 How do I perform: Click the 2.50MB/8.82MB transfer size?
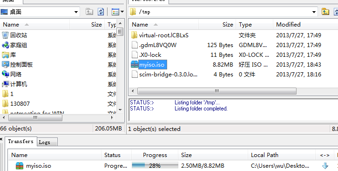pyautogui.click(x=203, y=166)
